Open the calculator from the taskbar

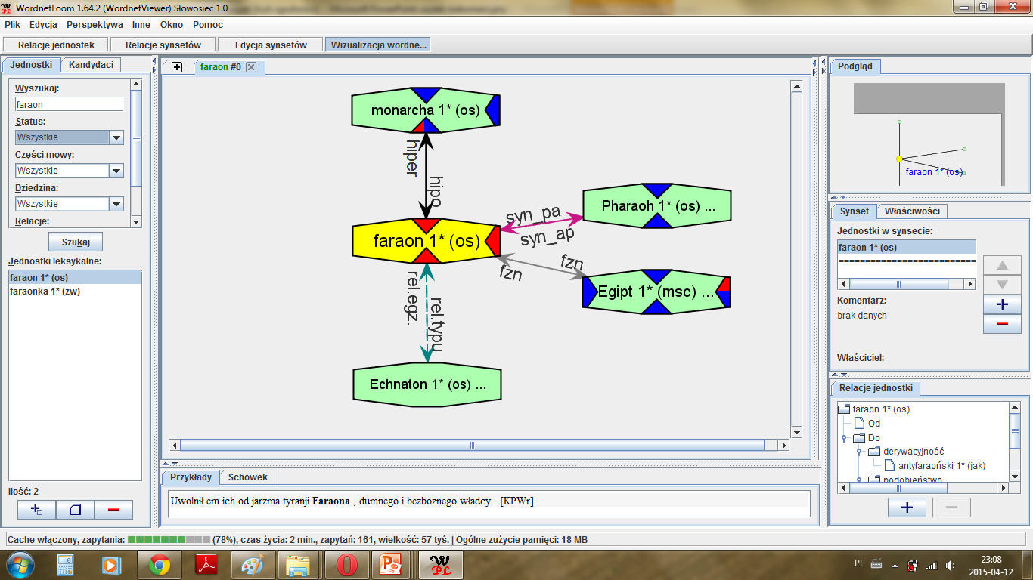64,564
